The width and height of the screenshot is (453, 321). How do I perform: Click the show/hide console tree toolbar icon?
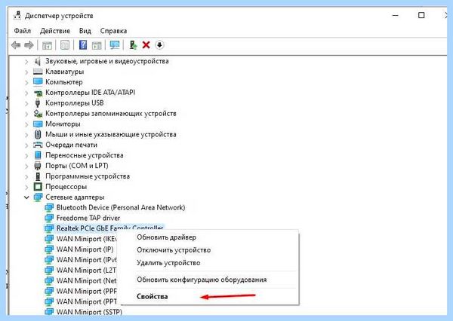[x=47, y=45]
